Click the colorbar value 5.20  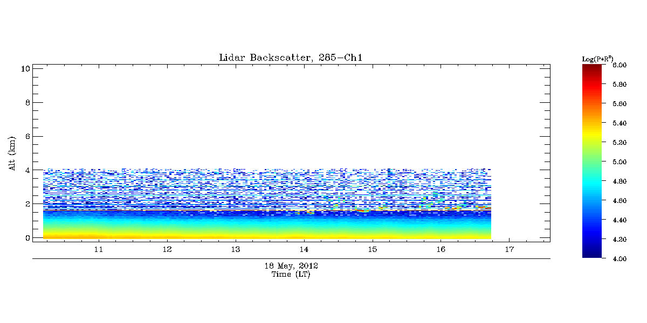pyautogui.click(x=619, y=143)
